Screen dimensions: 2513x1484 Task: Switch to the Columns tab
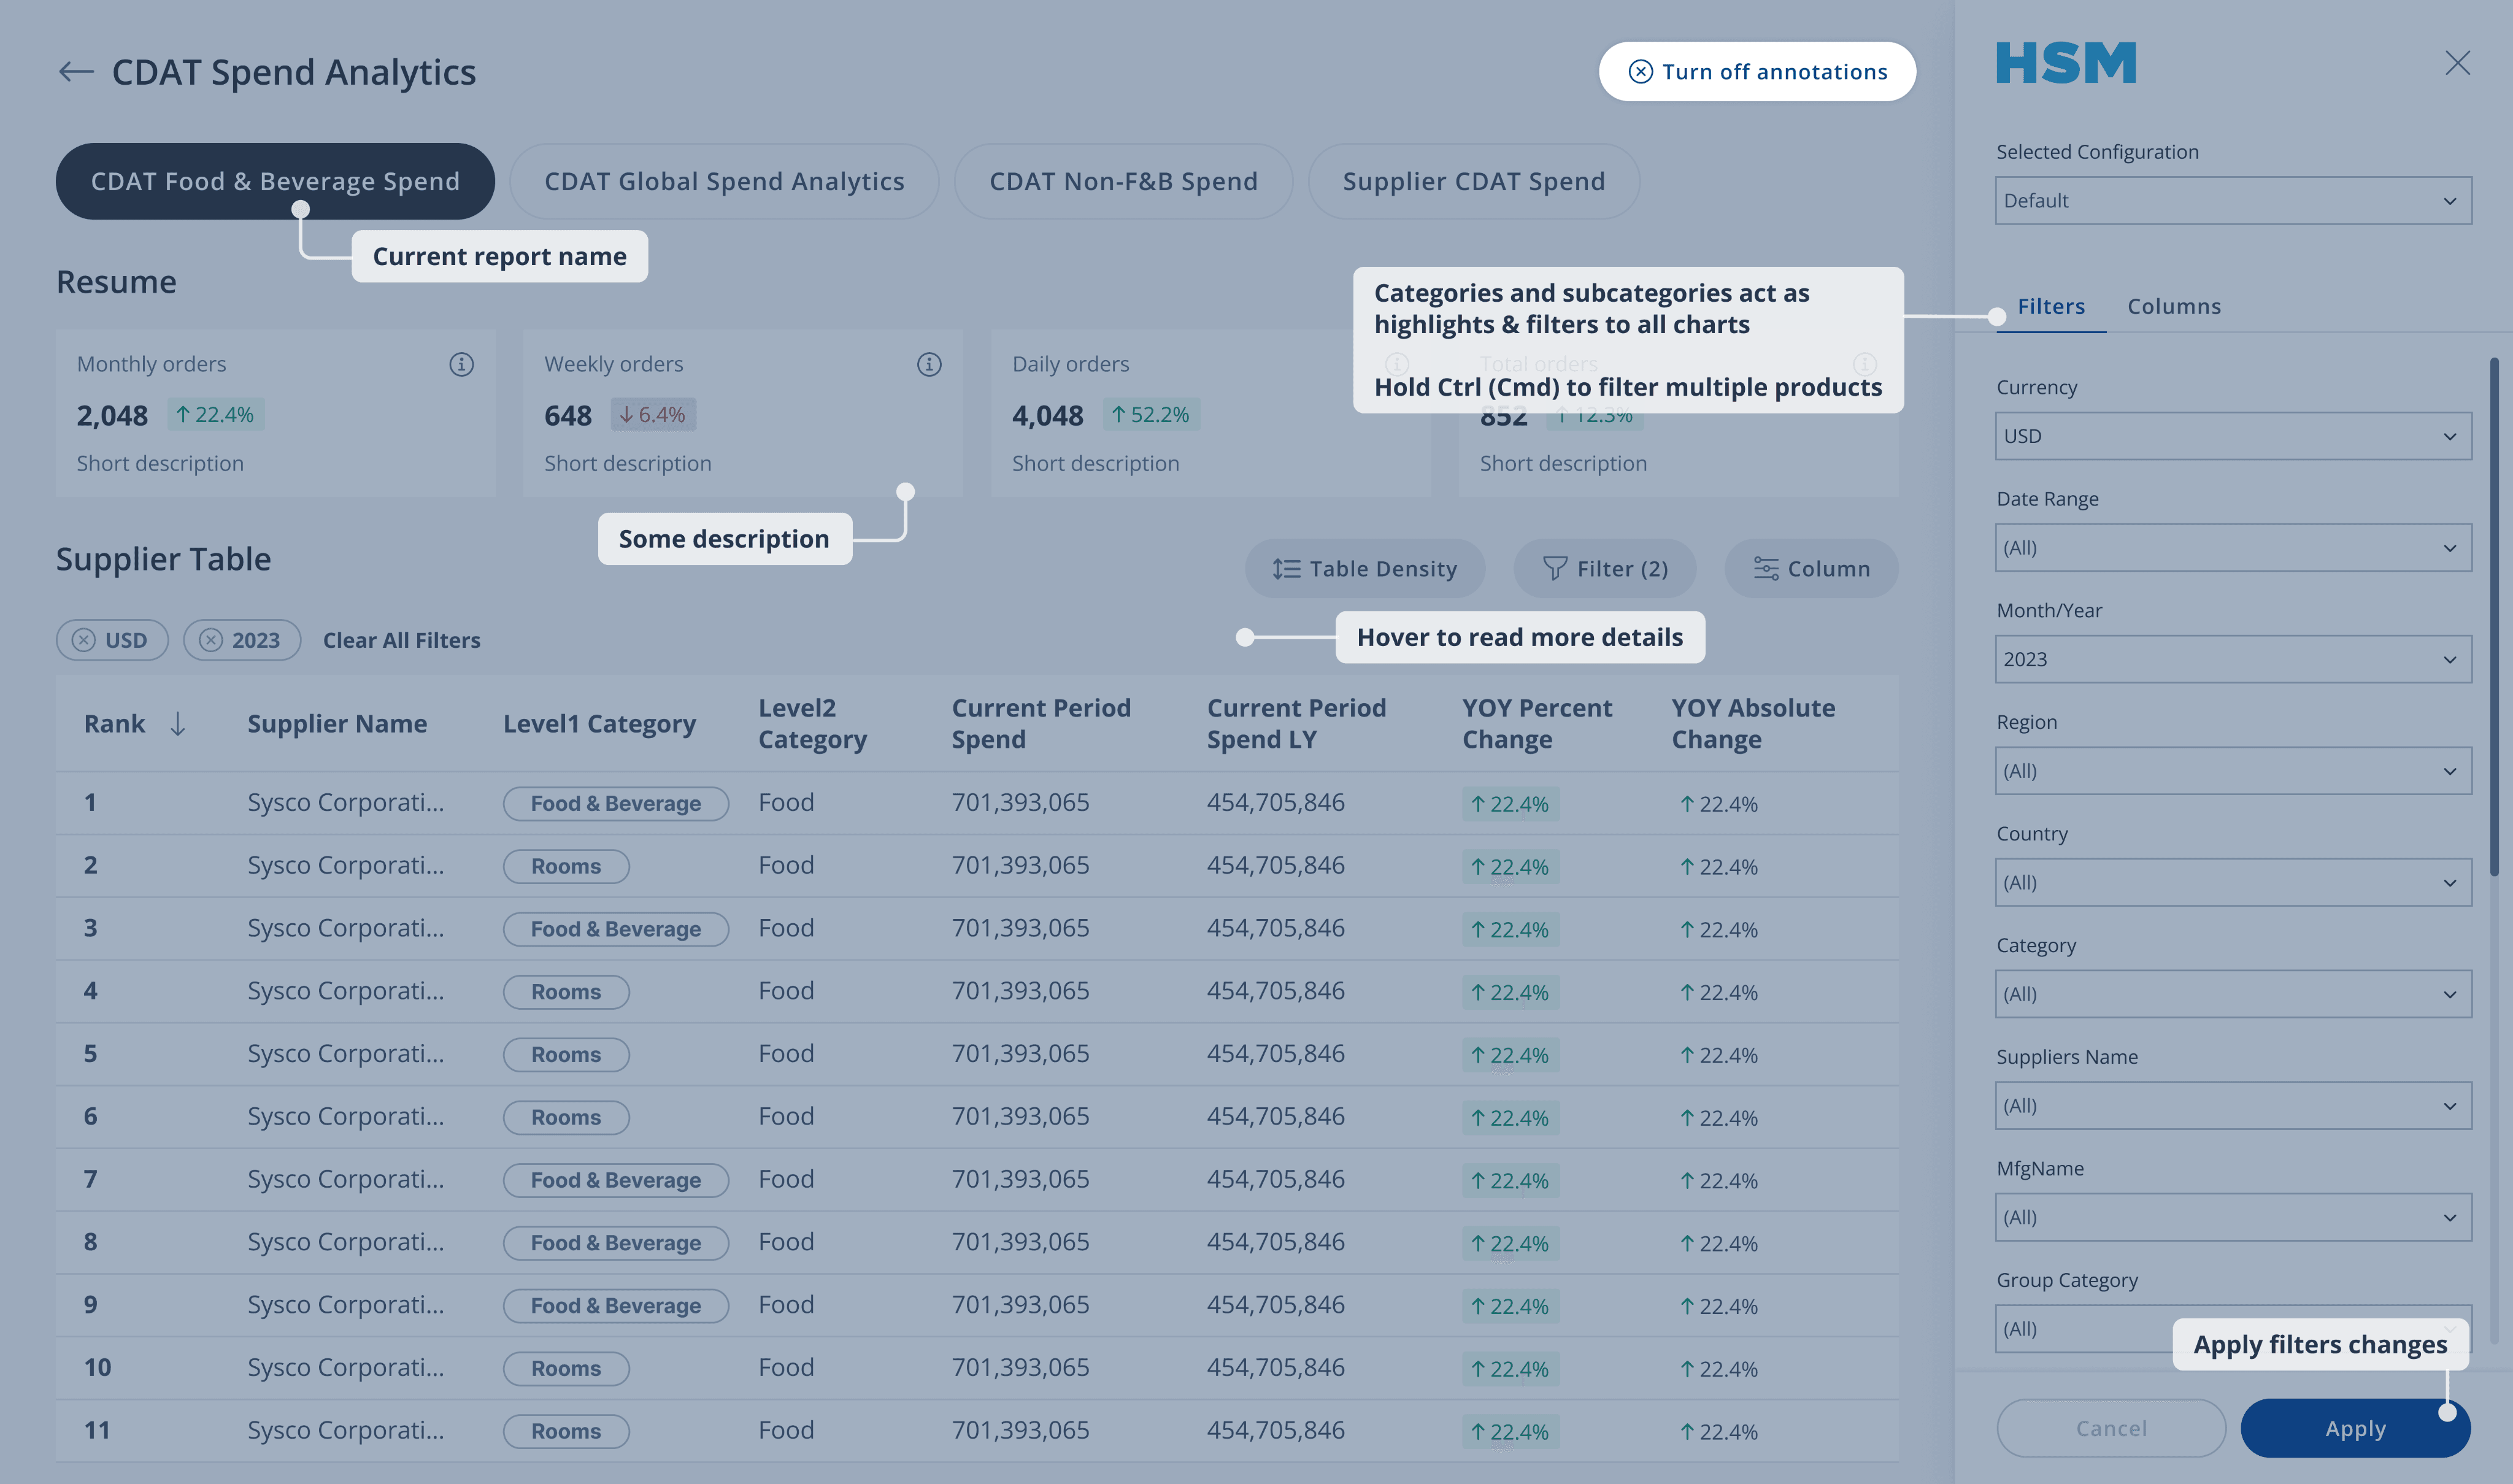(x=2174, y=306)
